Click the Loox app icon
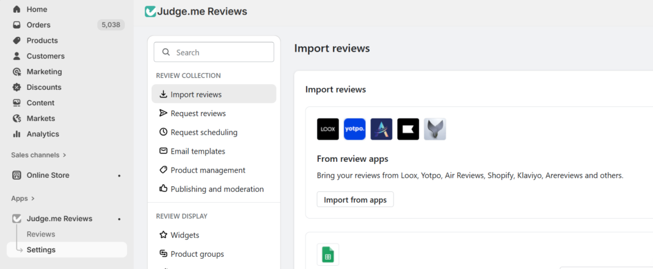 [x=328, y=129]
